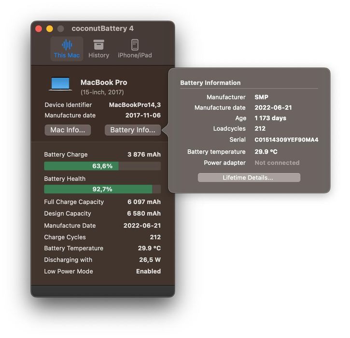Screen dimensions: 350x338
Task: Click the Battery Health 92,7% bar
Action: click(x=102, y=189)
